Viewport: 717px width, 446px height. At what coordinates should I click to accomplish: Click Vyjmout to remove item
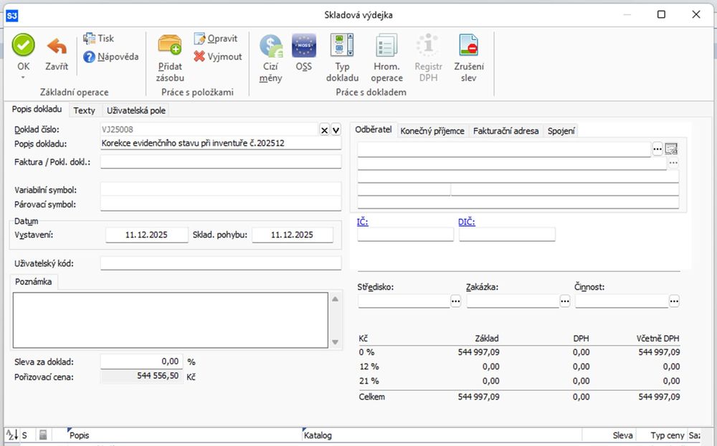coord(218,57)
